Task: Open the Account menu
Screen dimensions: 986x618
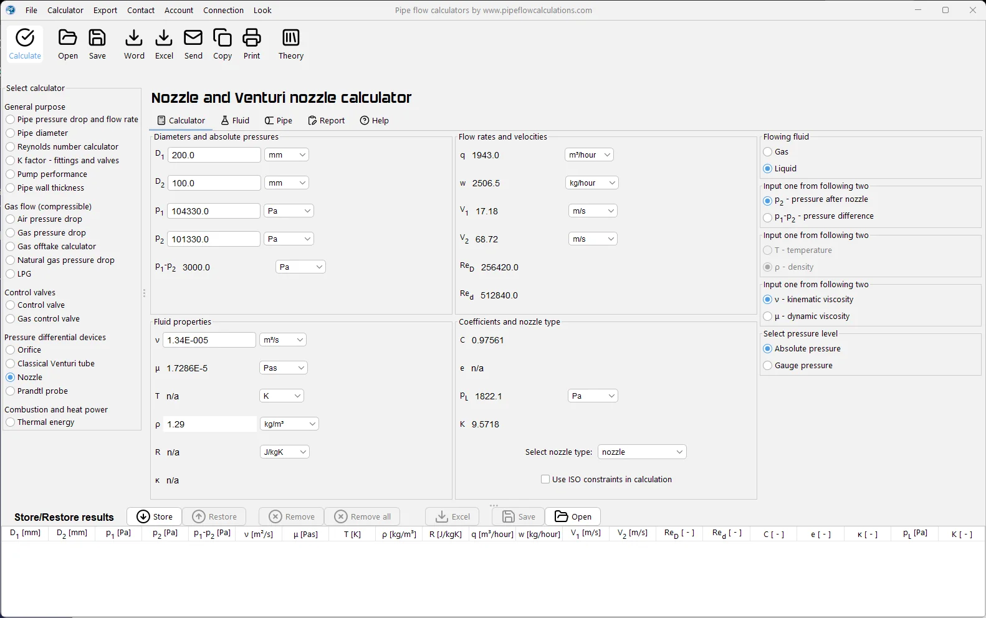Action: click(179, 10)
